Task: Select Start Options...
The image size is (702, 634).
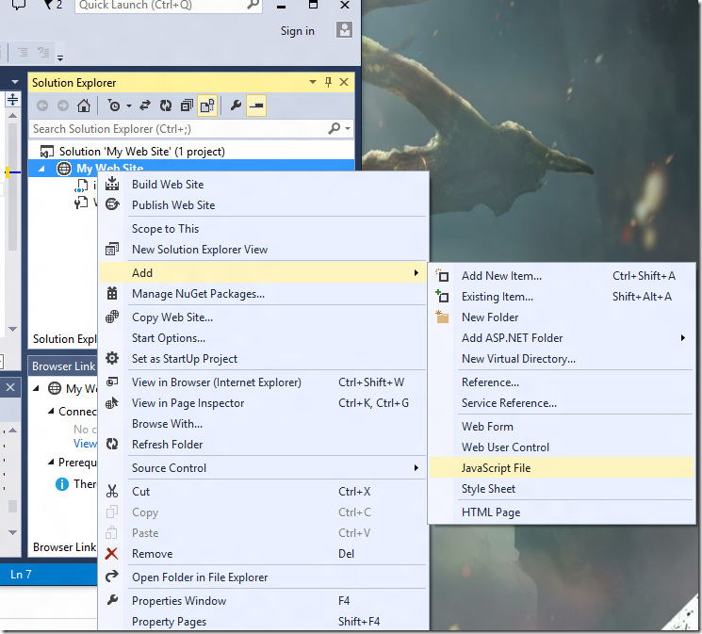Action: 263,338
